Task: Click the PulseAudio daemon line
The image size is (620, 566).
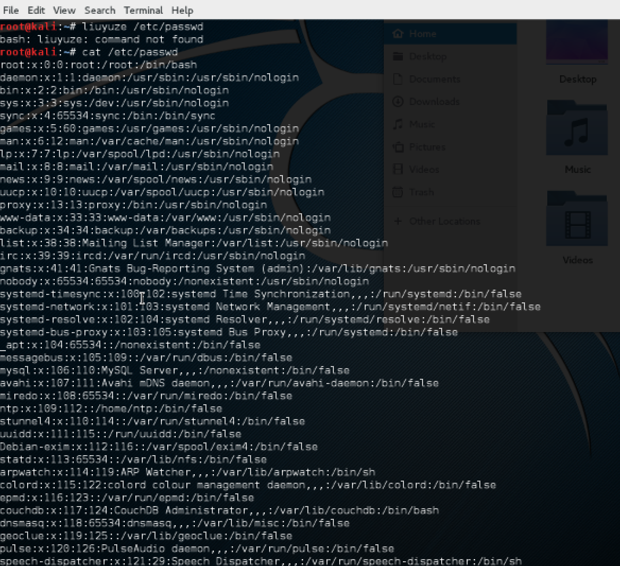Action: click(x=197, y=548)
